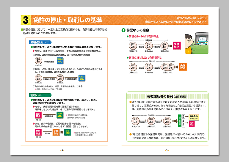The image size is (229, 162).
Task: Click page number 4
Action: pyautogui.click(x=62, y=150)
